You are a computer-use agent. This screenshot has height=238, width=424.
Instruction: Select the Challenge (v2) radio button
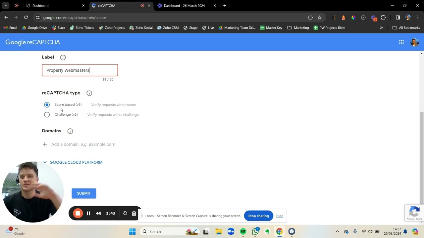point(47,115)
